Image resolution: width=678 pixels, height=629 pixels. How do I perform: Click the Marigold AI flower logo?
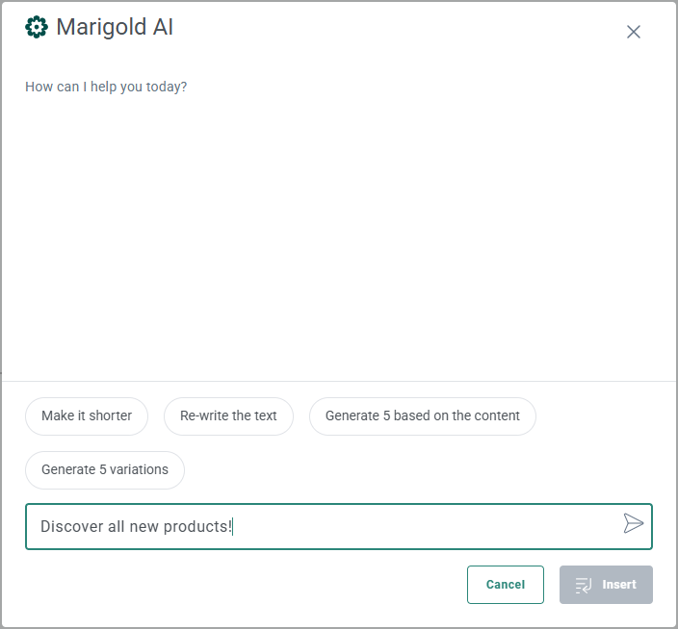coord(37,27)
